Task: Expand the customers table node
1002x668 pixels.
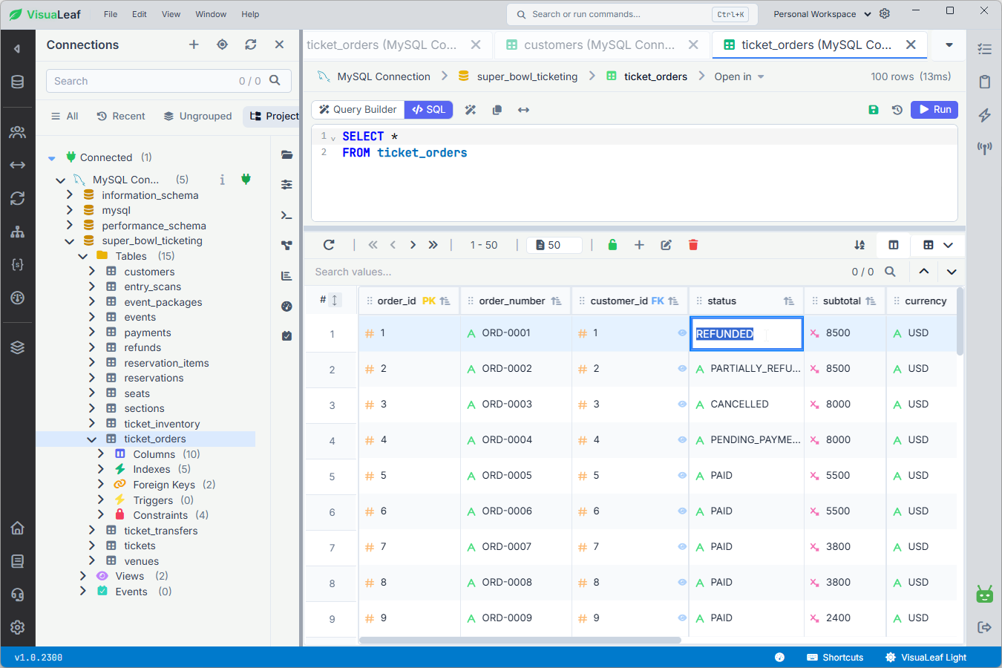Action: tap(92, 272)
